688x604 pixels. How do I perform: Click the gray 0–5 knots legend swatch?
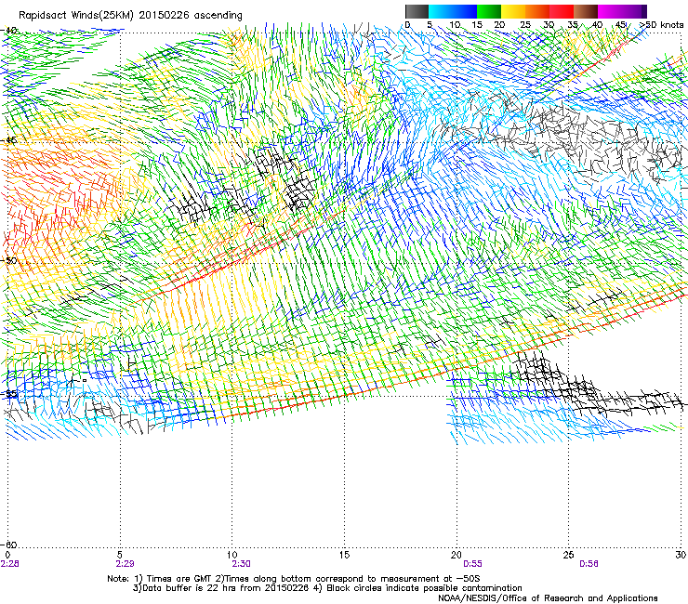point(417,11)
